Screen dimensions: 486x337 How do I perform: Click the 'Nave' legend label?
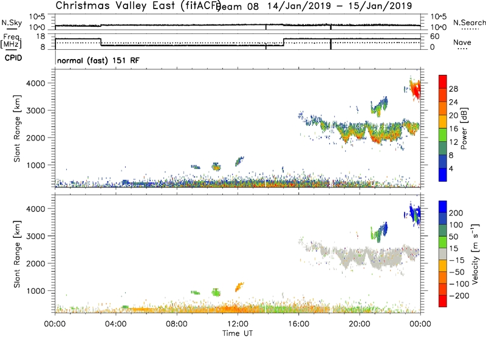(462, 42)
